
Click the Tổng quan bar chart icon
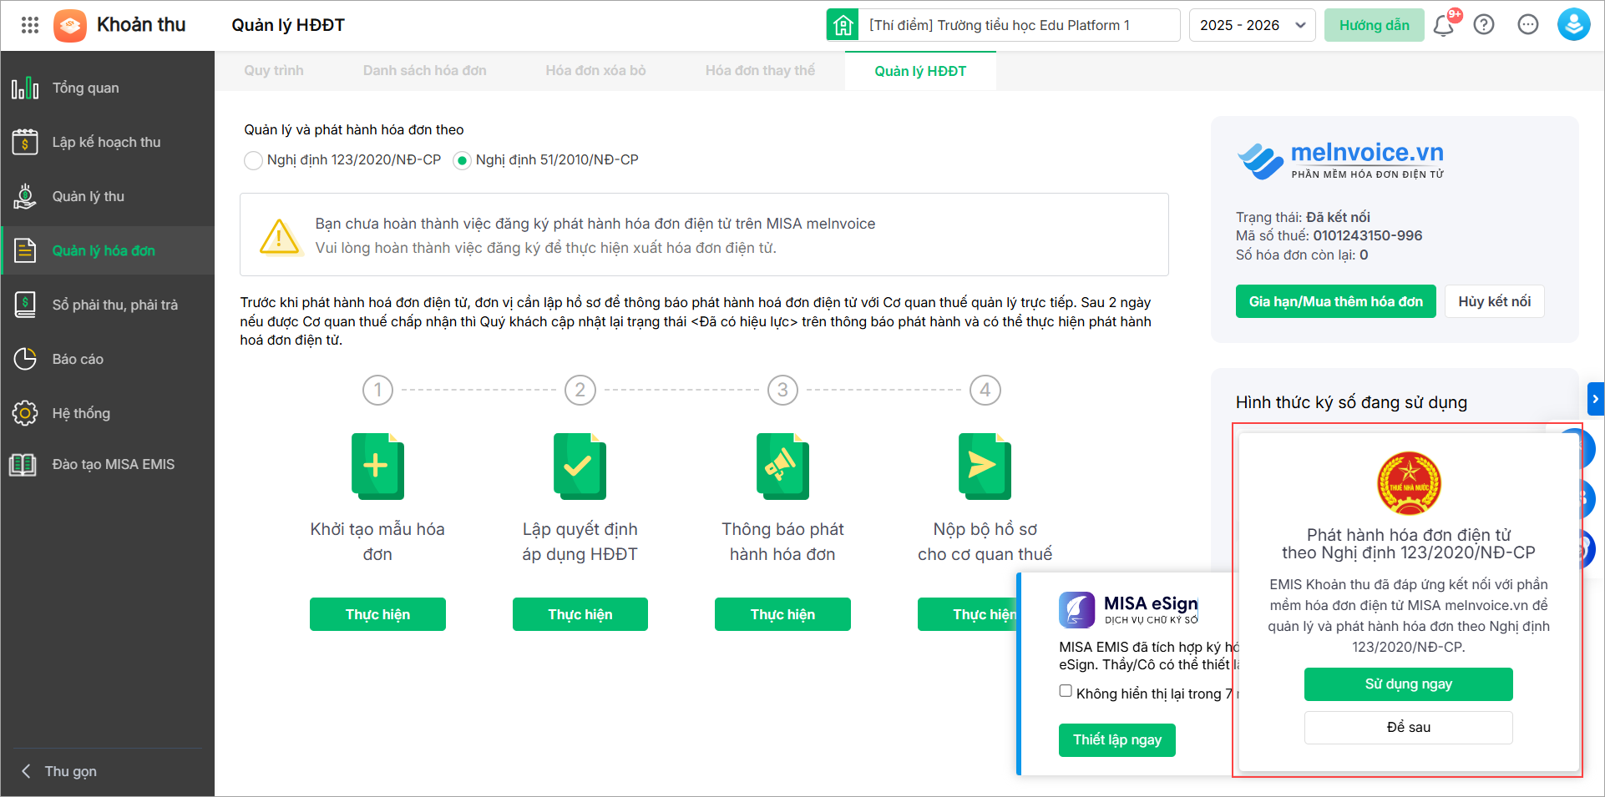coord(25,88)
